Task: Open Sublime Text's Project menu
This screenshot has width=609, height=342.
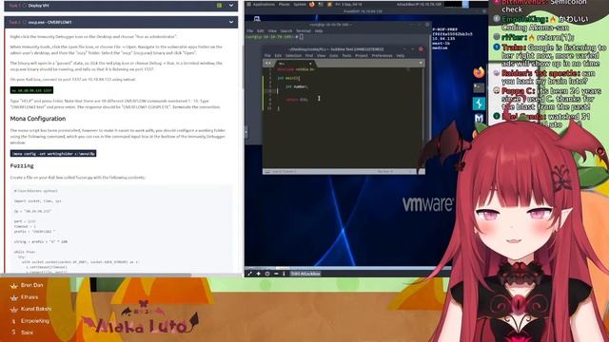Action: tap(362, 56)
